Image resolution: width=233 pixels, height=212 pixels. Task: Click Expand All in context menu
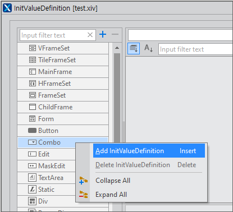pos(111,195)
